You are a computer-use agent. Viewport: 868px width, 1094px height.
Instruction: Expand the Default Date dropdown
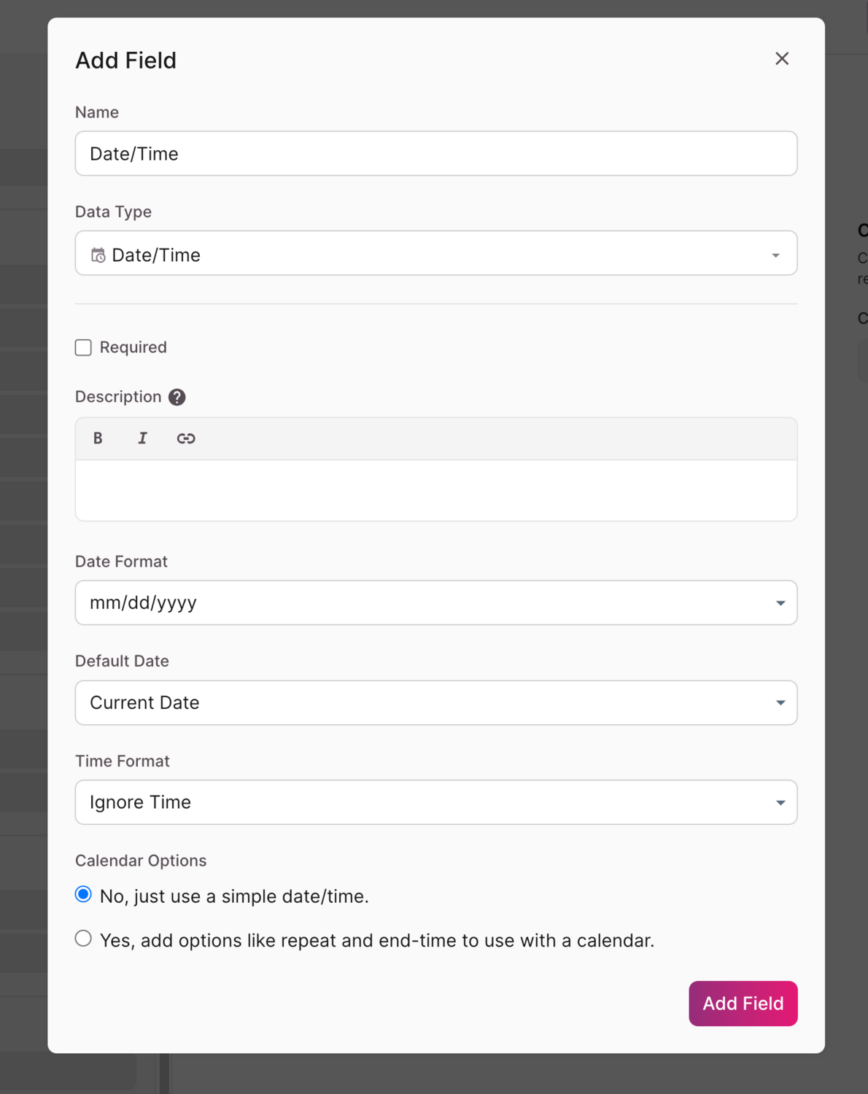point(435,703)
